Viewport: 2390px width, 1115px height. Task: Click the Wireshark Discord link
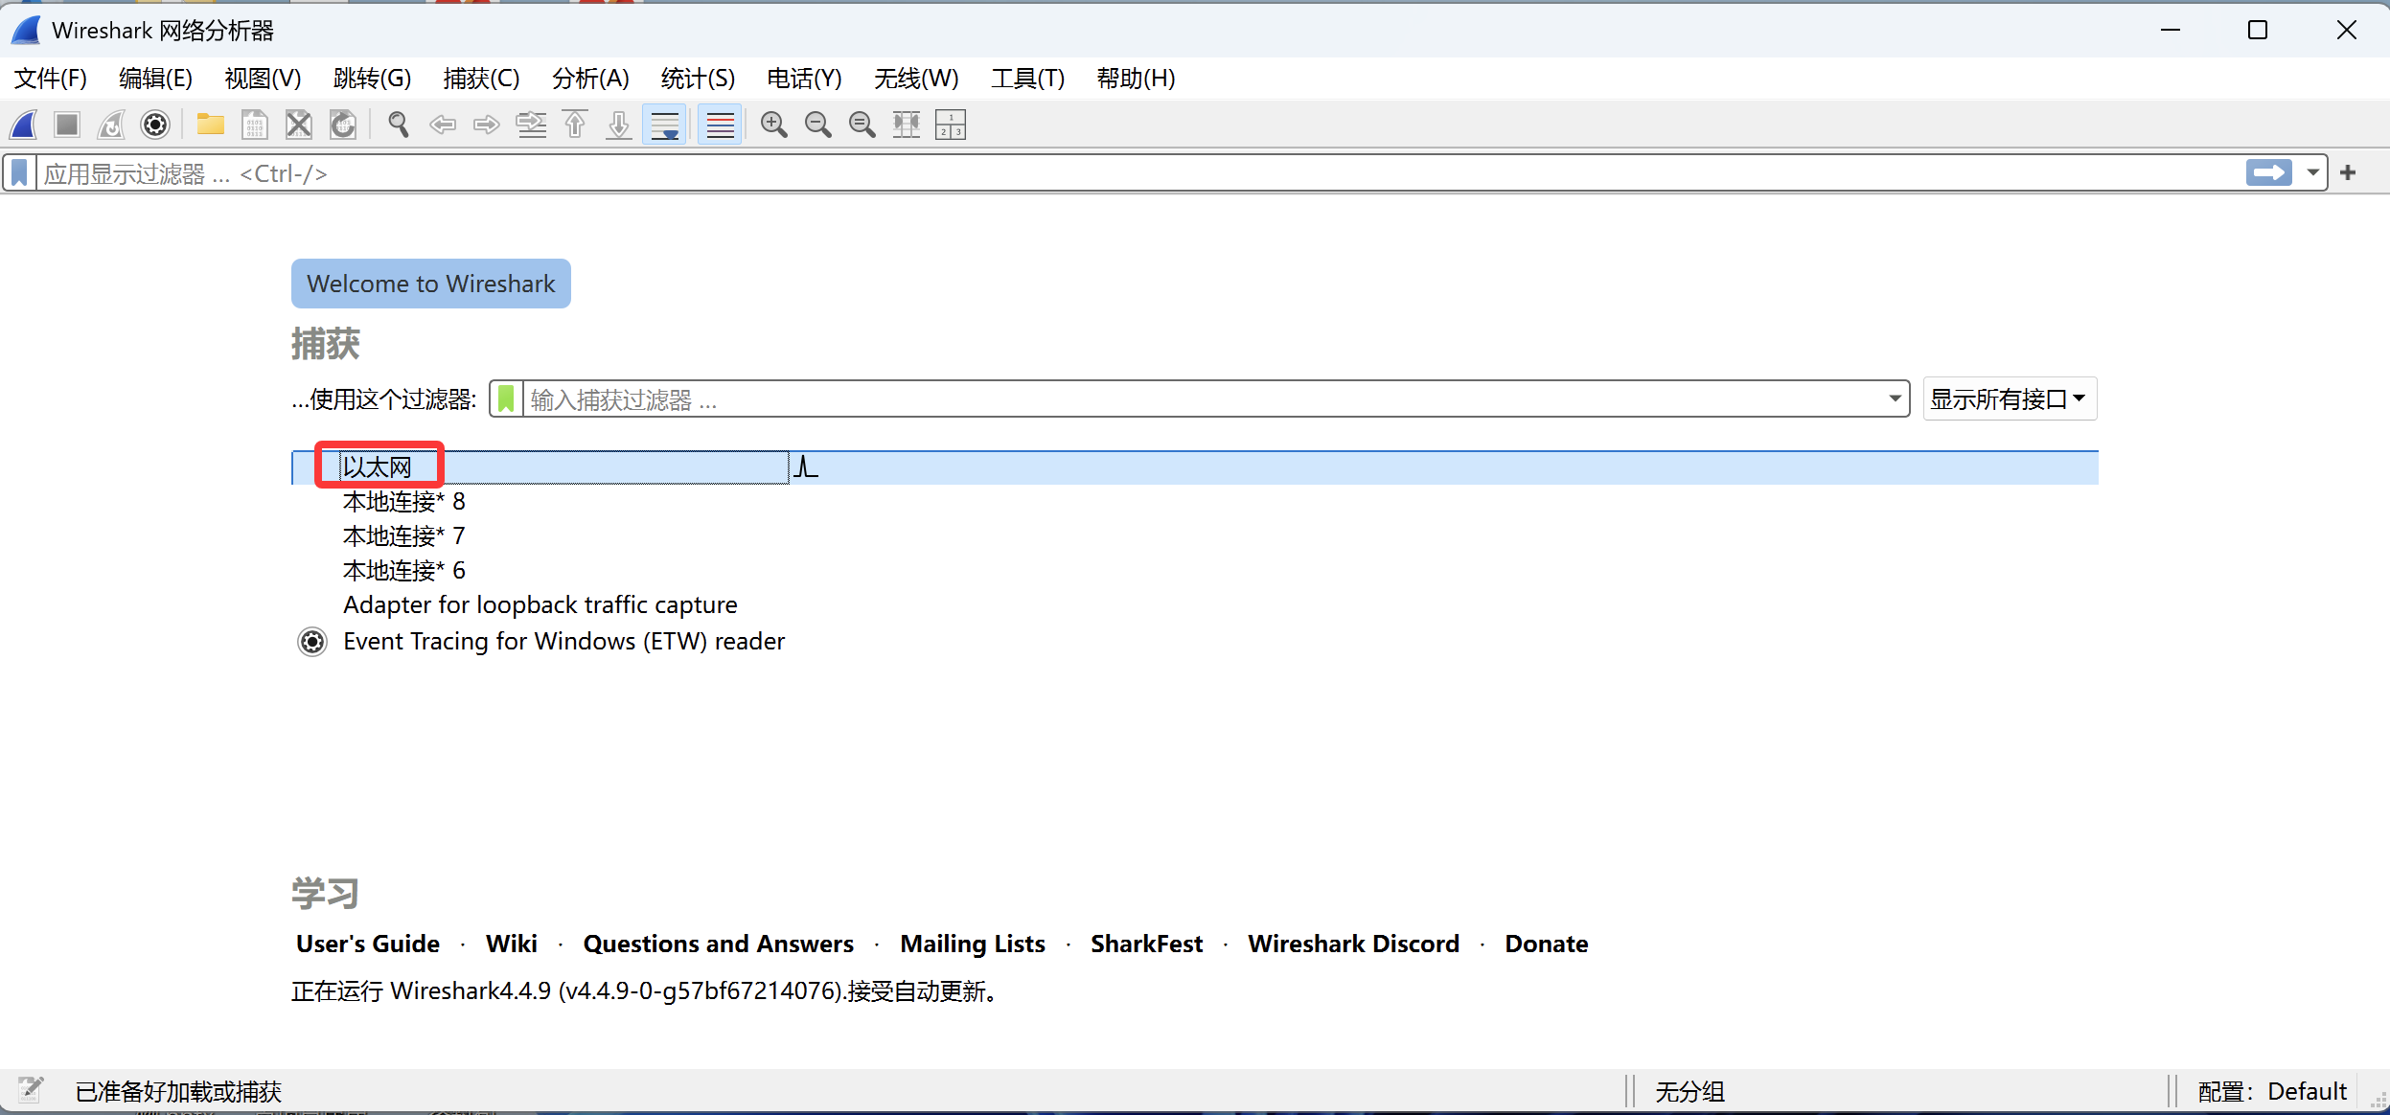point(1353,944)
